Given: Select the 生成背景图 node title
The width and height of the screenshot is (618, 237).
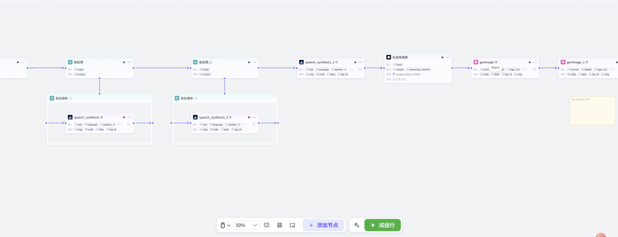Looking at the screenshot, I should coord(400,57).
